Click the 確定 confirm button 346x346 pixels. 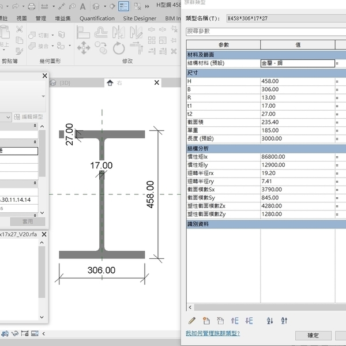313,336
